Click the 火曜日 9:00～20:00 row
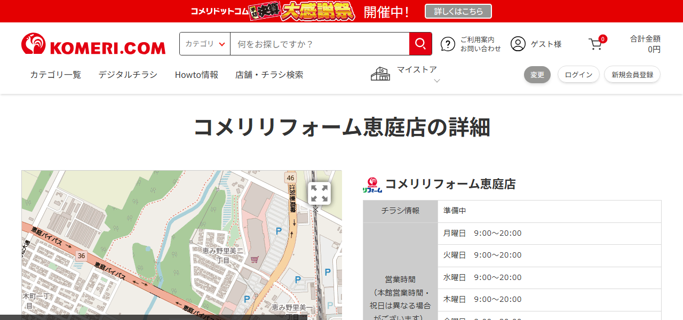The image size is (683, 320). coord(549,255)
